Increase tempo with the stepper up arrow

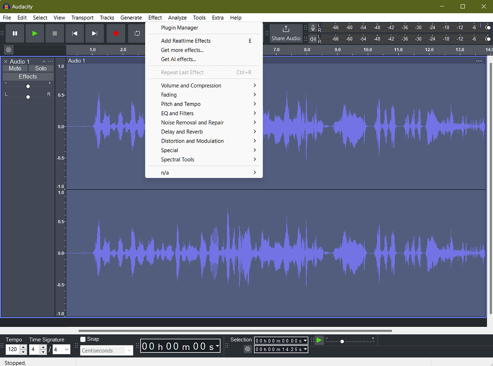pos(23,347)
